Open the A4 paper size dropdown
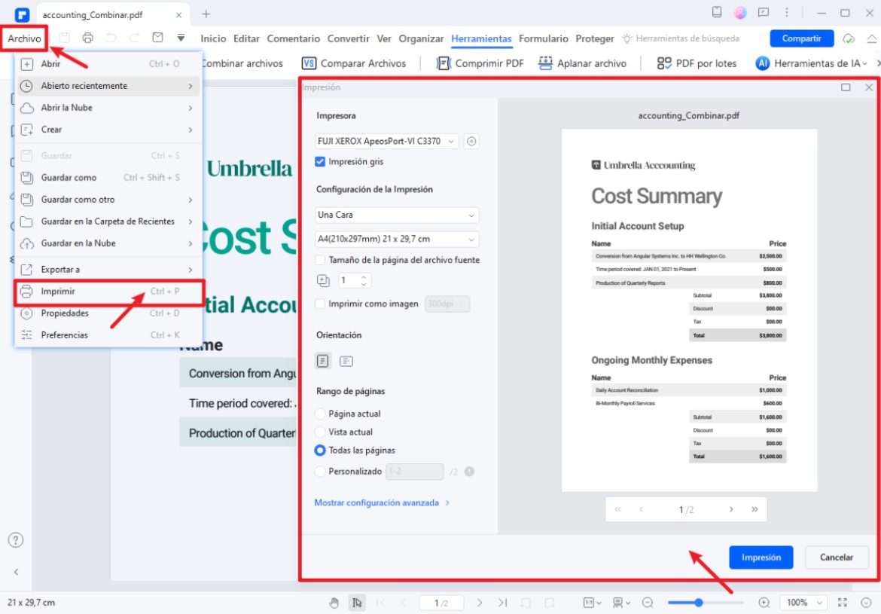 397,239
